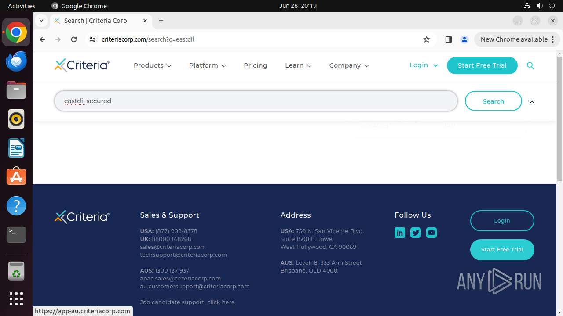Click sales@criteriacorp.com email text

pos(173,247)
